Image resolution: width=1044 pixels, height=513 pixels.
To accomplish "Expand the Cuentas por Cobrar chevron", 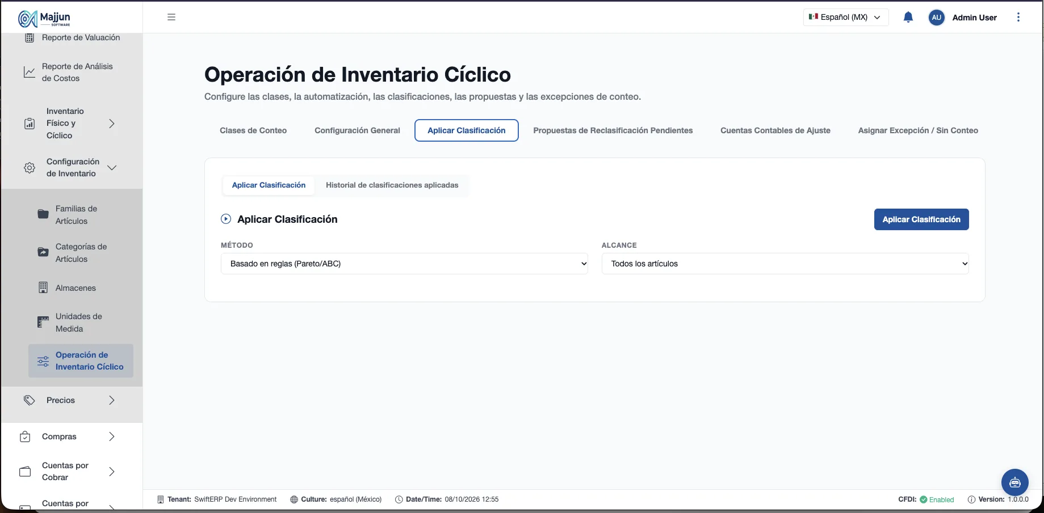I will (x=112, y=472).
